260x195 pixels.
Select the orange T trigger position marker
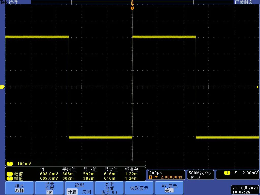tap(132, 8)
